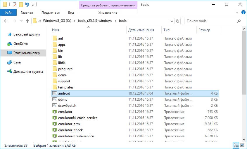Open the quick access toolbar customize dropdown
Screen dimensions: 247x149
point(33,5)
